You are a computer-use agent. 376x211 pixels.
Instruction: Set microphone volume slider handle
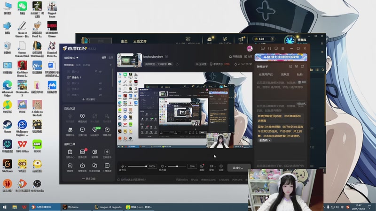(146, 166)
